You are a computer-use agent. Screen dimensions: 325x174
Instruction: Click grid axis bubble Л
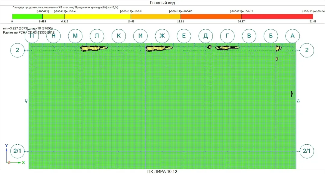tap(97, 36)
